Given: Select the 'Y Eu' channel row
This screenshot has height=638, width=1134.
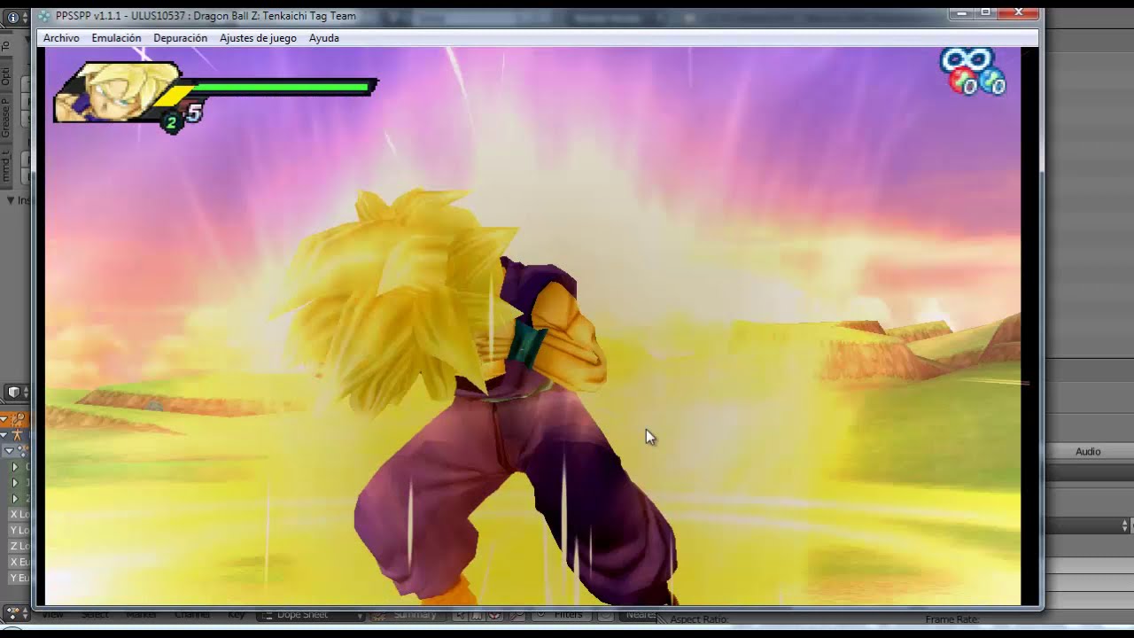Looking at the screenshot, I should [x=19, y=579].
